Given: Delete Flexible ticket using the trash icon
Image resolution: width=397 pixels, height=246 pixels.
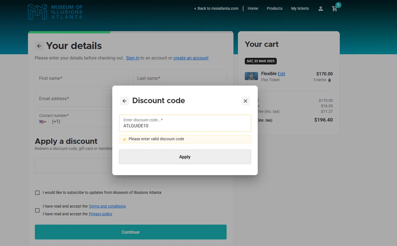Looking at the screenshot, I should [x=330, y=80].
